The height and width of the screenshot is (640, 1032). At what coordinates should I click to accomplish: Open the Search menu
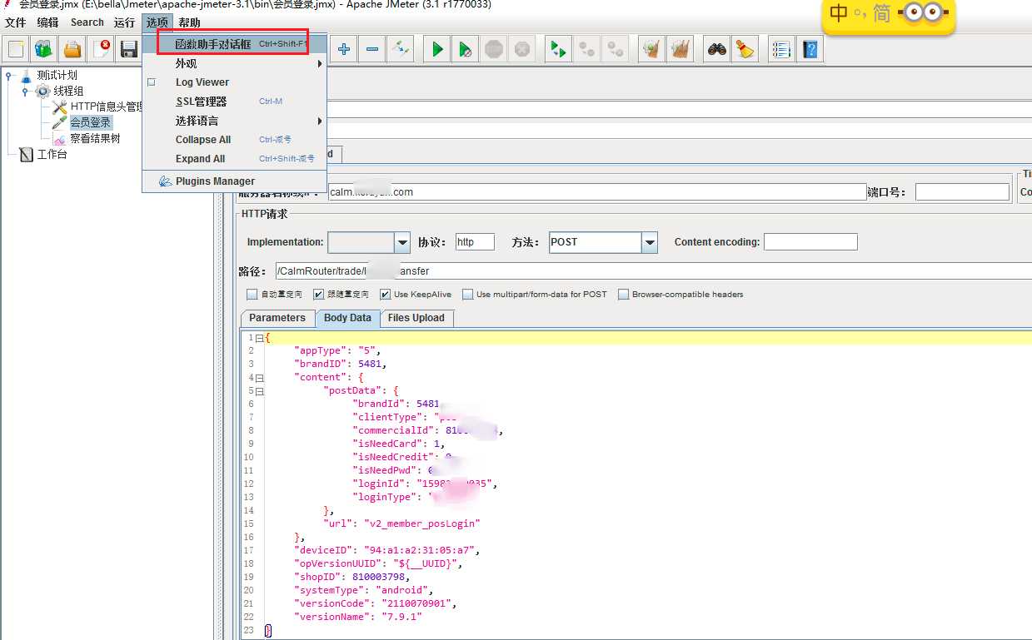87,22
